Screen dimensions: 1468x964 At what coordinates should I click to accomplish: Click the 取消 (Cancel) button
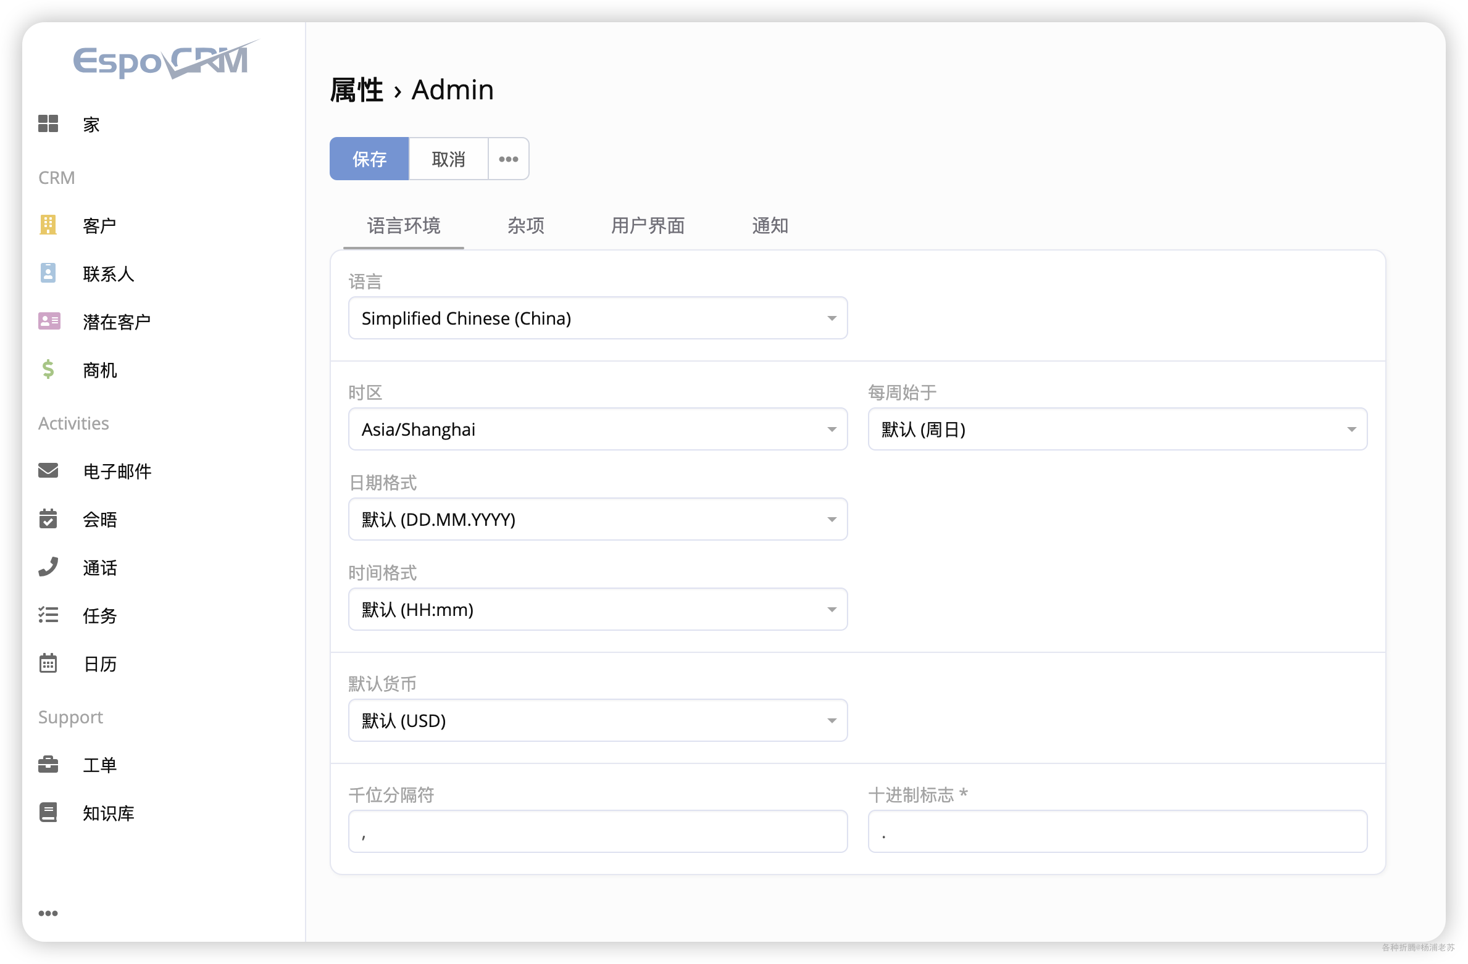click(448, 158)
